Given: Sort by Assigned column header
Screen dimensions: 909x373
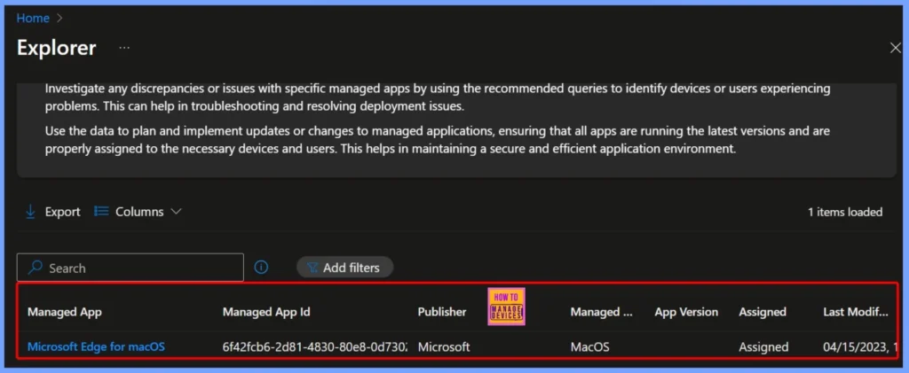Looking at the screenshot, I should point(763,312).
